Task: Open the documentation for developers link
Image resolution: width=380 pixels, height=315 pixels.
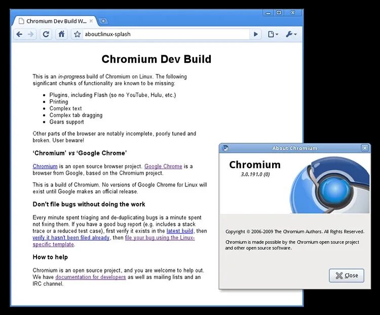Action: point(91,277)
